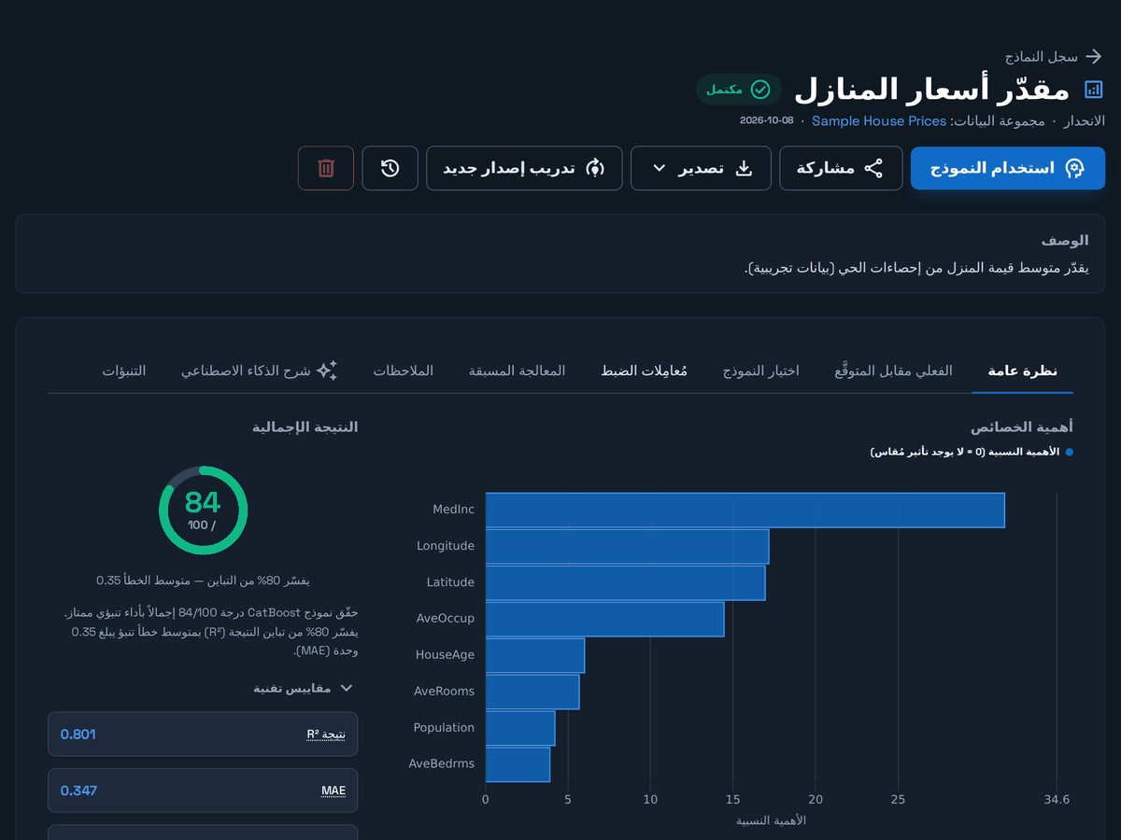The image size is (1121, 840).
Task: Click the الوصف description heading
Action: point(1065,241)
